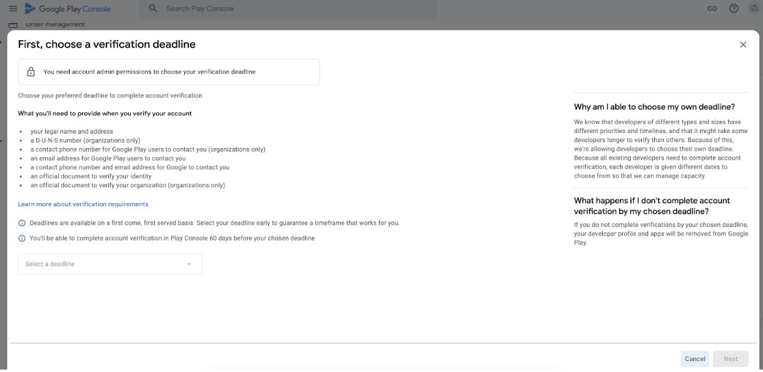The image size is (763, 372).
Task: Click 'Why am I able to choose' heading
Action: point(654,107)
